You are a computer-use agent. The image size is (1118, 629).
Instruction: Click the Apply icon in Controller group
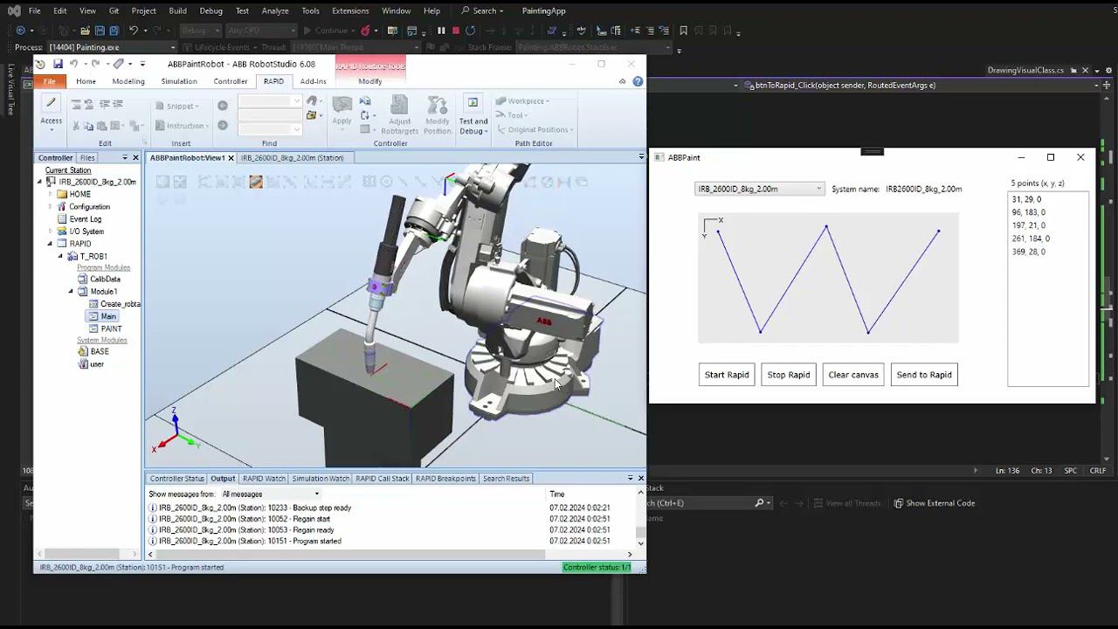coord(342,105)
